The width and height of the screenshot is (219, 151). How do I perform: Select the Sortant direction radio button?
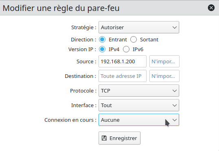click(134, 39)
